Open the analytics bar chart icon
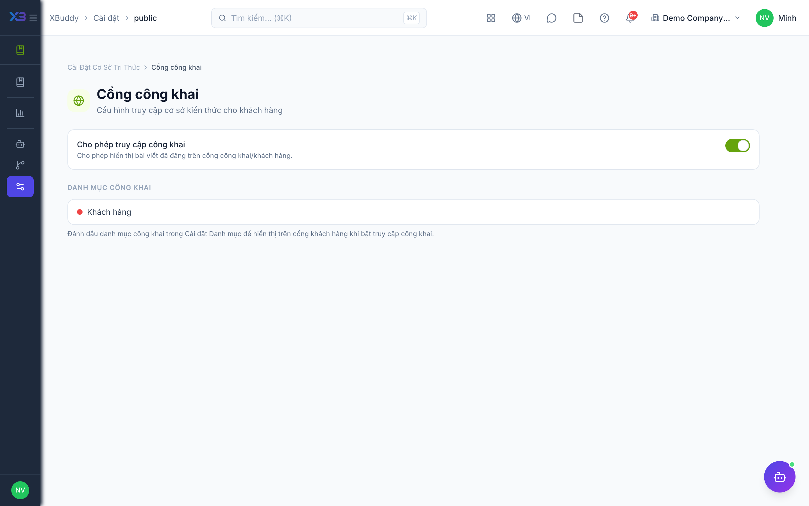This screenshot has height=506, width=809. [20, 113]
